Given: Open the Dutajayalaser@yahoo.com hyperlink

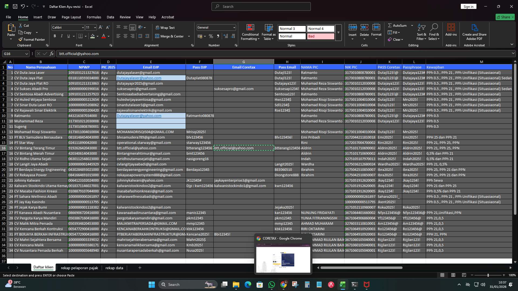Looking at the screenshot, I should pos(139,78).
